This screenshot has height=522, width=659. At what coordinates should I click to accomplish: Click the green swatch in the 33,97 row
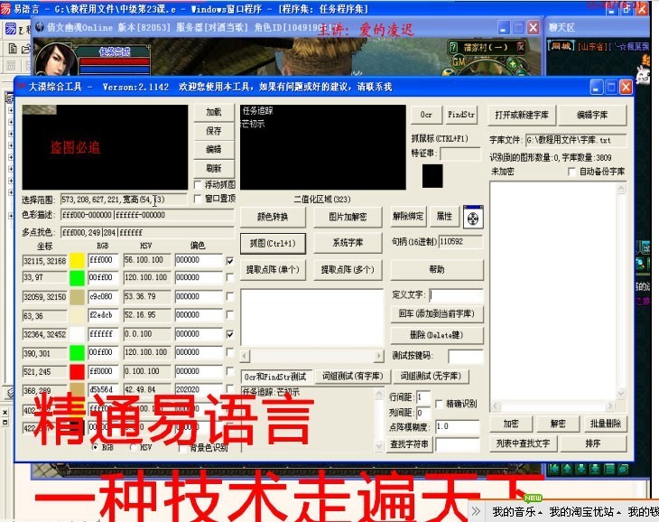click(x=78, y=278)
